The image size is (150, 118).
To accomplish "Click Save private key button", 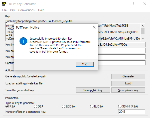I will pos(128,90).
